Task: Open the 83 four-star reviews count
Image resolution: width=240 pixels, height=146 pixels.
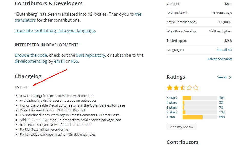Action: click(x=221, y=102)
